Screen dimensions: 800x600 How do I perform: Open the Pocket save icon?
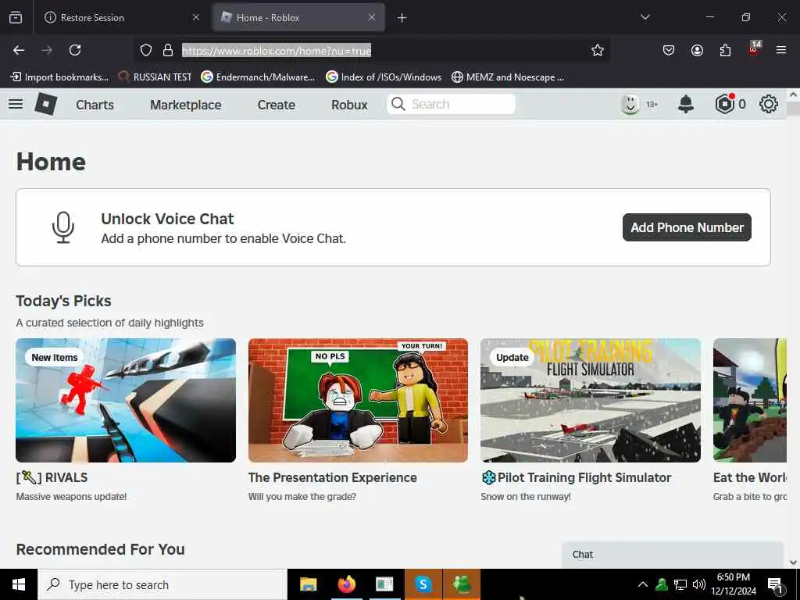tap(669, 50)
